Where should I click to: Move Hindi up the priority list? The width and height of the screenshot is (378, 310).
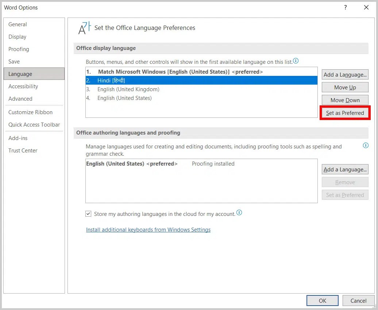345,87
